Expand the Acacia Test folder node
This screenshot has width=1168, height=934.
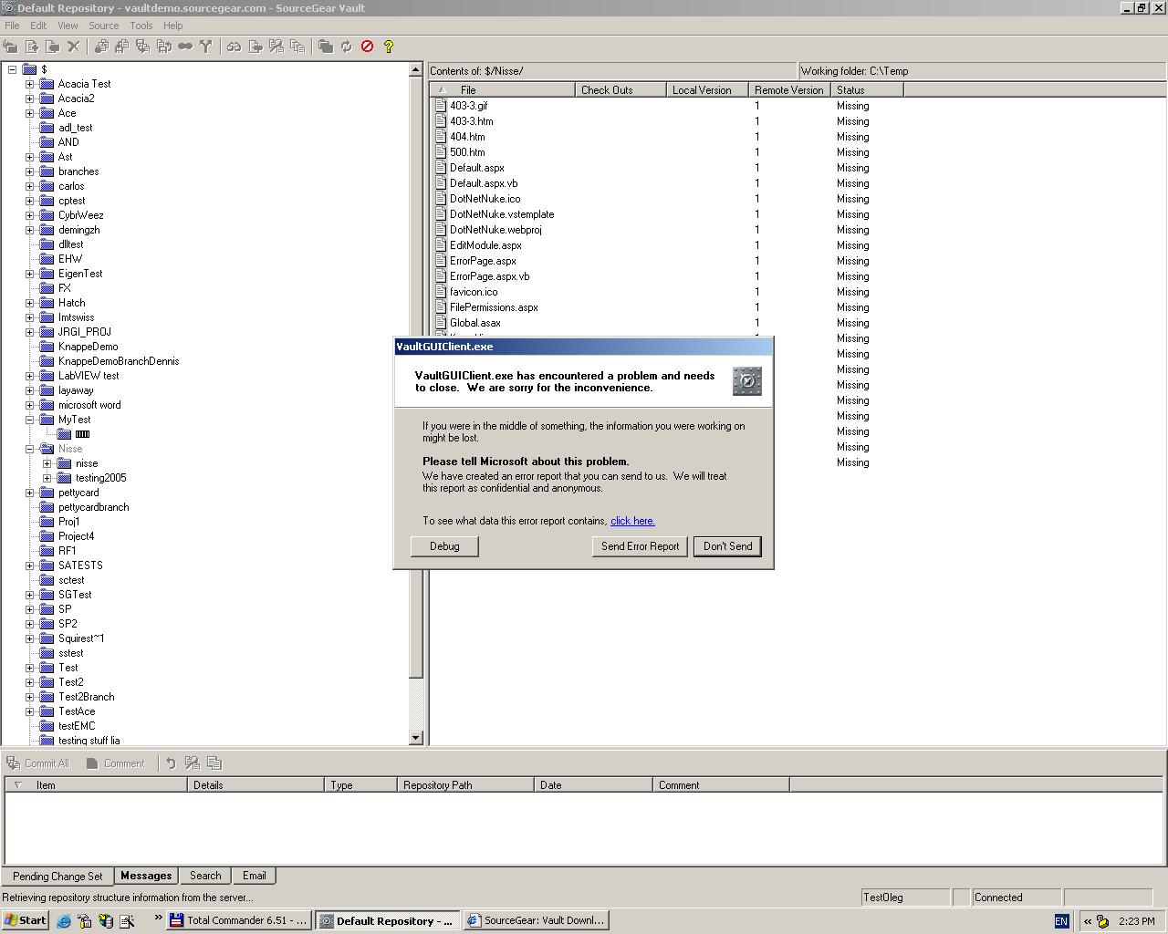click(29, 84)
